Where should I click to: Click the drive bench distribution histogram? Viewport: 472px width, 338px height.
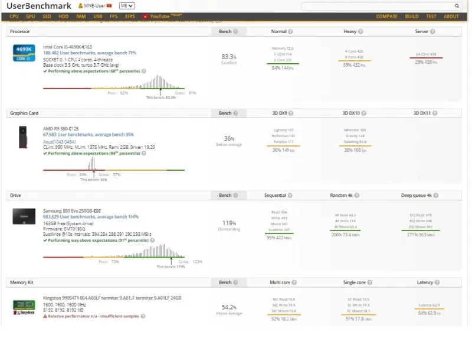point(114,251)
